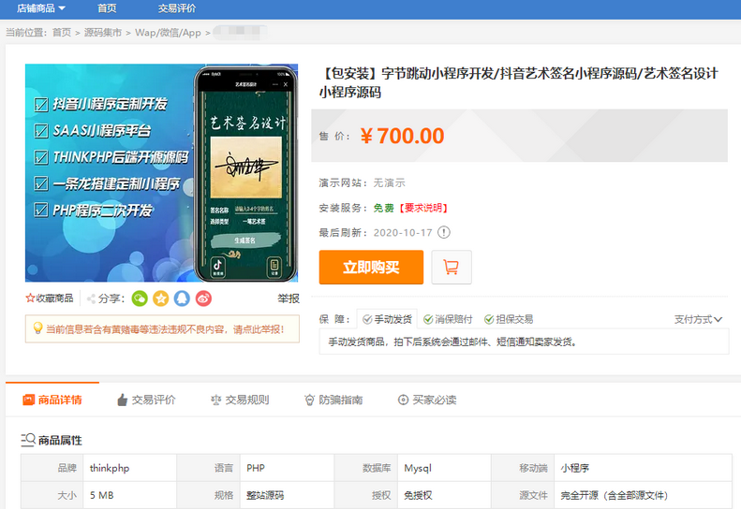Click the 5 MB size cell
Screen dimensions: 741x509
coord(129,495)
